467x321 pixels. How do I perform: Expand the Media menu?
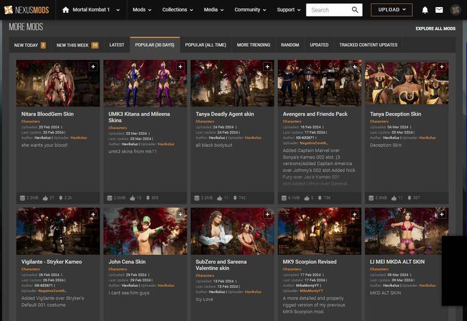coord(213,10)
